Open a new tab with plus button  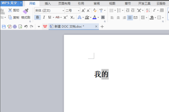click(x=102, y=27)
